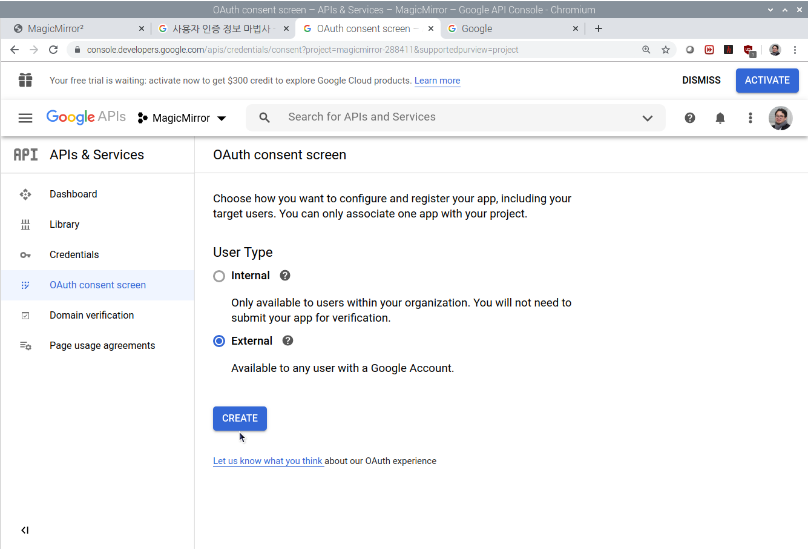The width and height of the screenshot is (808, 550).
Task: Show help for External user type
Action: click(288, 340)
